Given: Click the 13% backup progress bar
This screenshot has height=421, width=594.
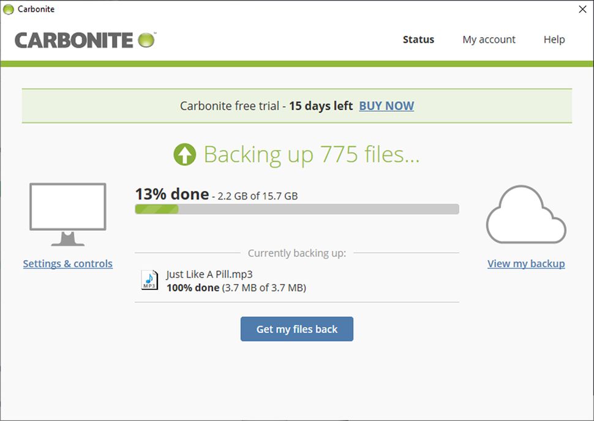Looking at the screenshot, I should [296, 209].
